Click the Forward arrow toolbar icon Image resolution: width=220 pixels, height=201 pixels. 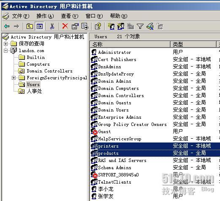pyautogui.click(x=16, y=26)
